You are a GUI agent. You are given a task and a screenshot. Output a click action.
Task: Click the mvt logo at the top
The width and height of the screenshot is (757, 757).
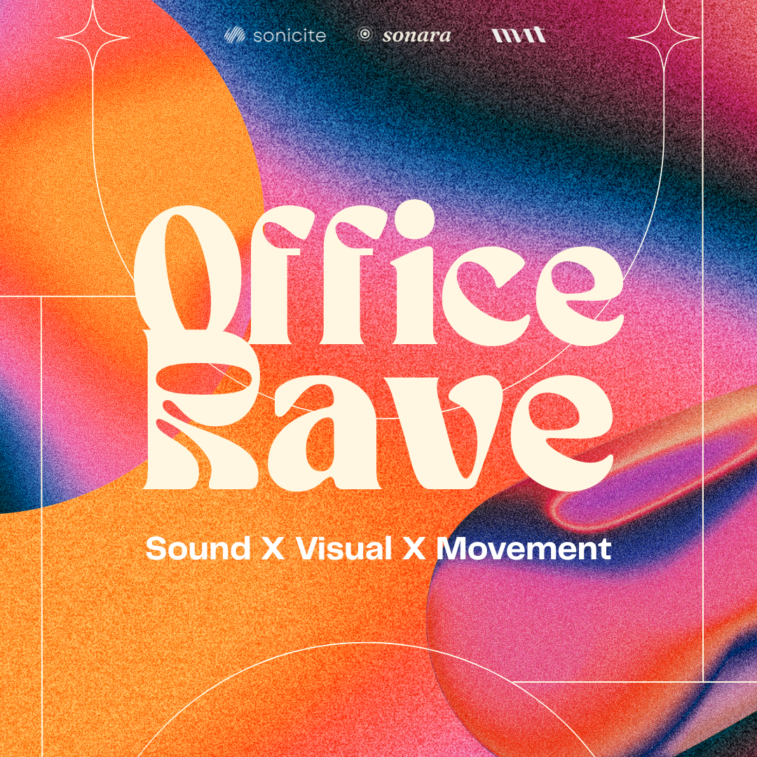click(519, 35)
